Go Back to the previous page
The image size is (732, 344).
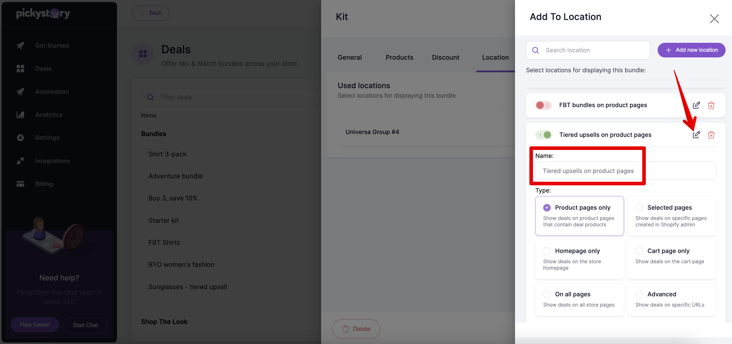point(151,13)
